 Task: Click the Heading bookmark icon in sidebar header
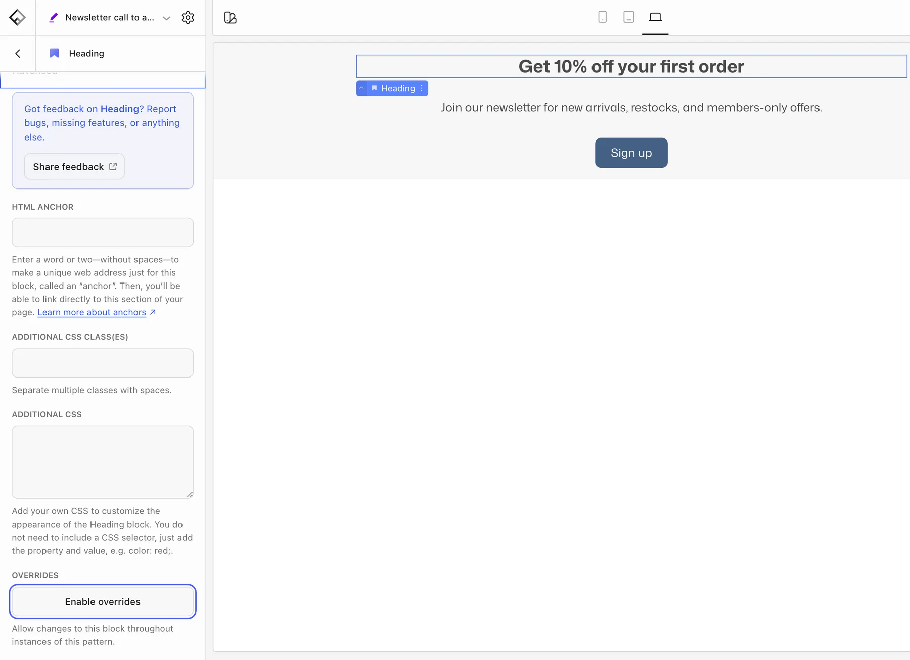pyautogui.click(x=54, y=53)
